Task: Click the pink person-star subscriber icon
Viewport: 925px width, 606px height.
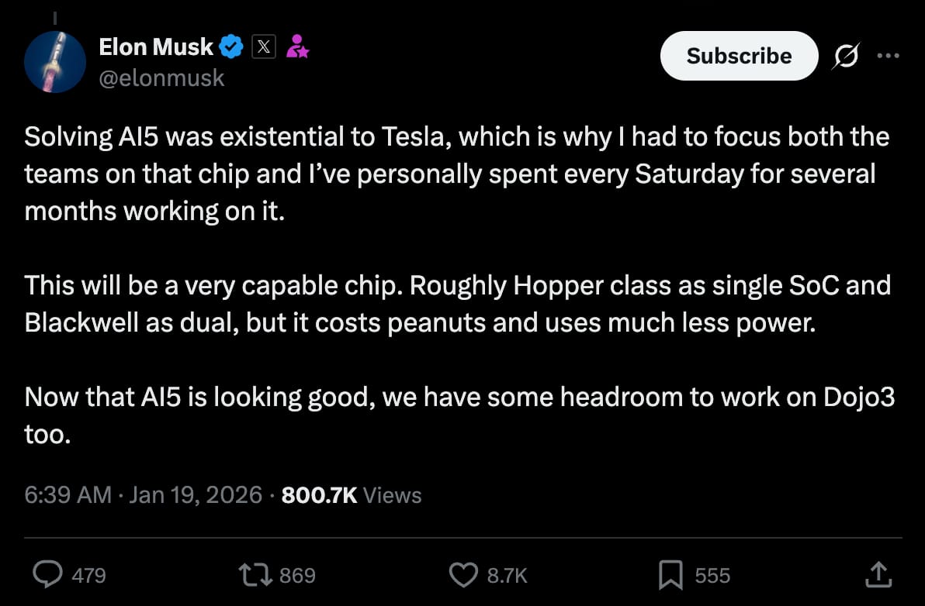Action: point(297,47)
